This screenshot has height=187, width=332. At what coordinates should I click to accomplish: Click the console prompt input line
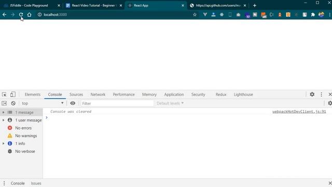[x=187, y=117]
